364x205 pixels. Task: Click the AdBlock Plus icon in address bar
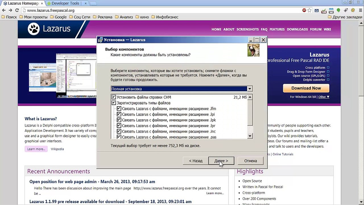[x=304, y=10]
